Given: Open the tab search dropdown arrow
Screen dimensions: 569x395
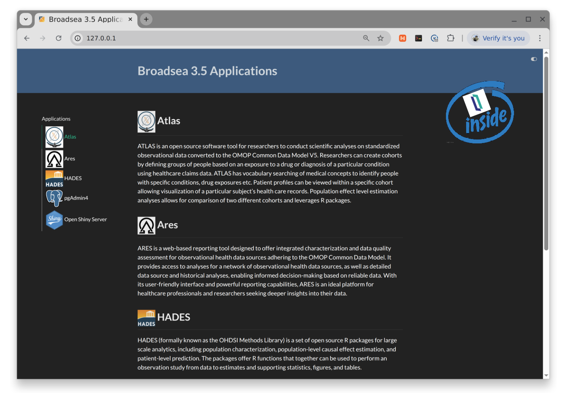Looking at the screenshot, I should 26,19.
